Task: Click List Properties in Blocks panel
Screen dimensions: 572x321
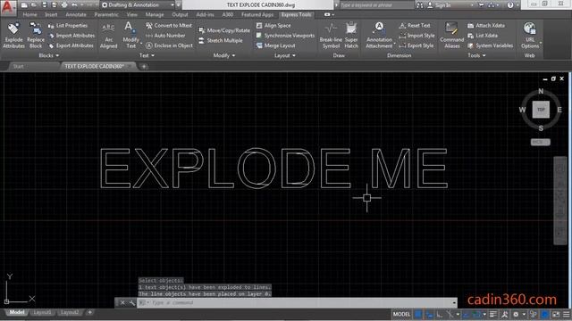Action: click(68, 26)
